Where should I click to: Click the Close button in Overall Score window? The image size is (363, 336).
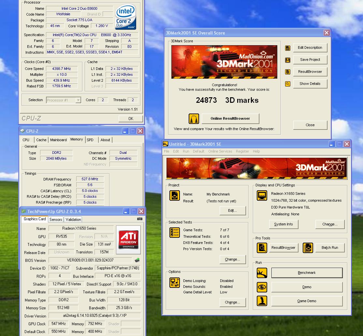pos(310,125)
